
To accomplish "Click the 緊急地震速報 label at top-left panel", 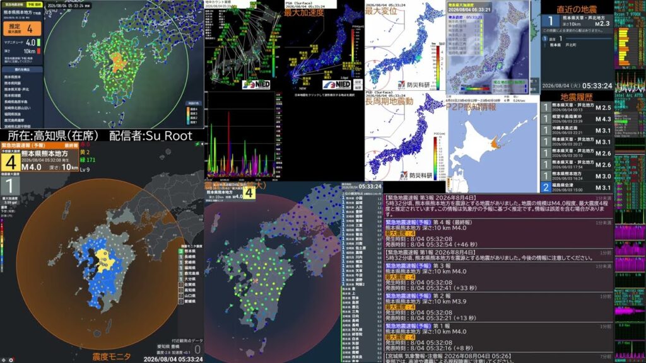I will (x=13, y=4).
